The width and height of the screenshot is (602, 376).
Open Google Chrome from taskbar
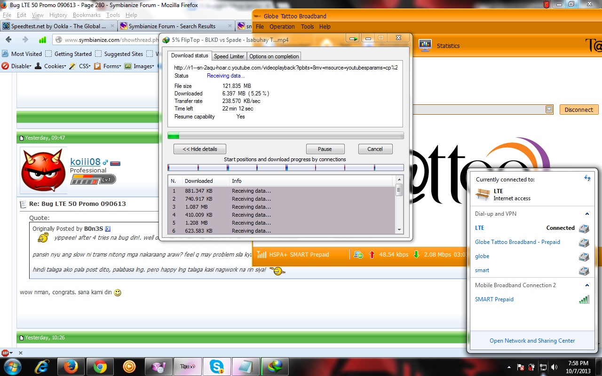(x=100, y=366)
